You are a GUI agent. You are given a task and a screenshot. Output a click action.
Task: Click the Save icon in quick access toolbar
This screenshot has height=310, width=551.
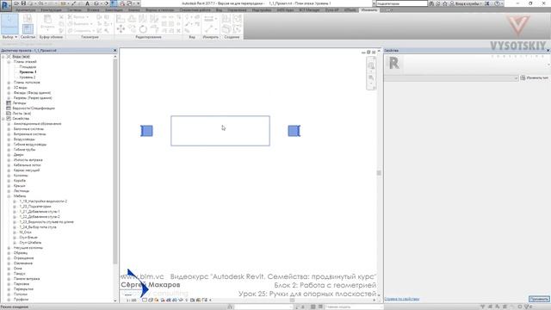click(24, 3)
